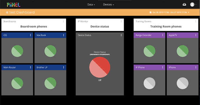This screenshot has width=200, height=105.
Task: Click the iOS widget title
Action: click(5, 35)
